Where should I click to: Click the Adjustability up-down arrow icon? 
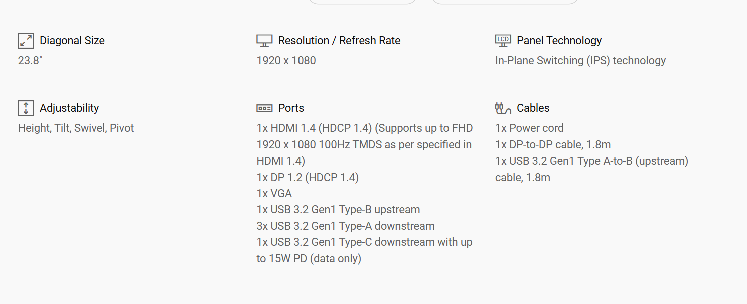(x=26, y=108)
